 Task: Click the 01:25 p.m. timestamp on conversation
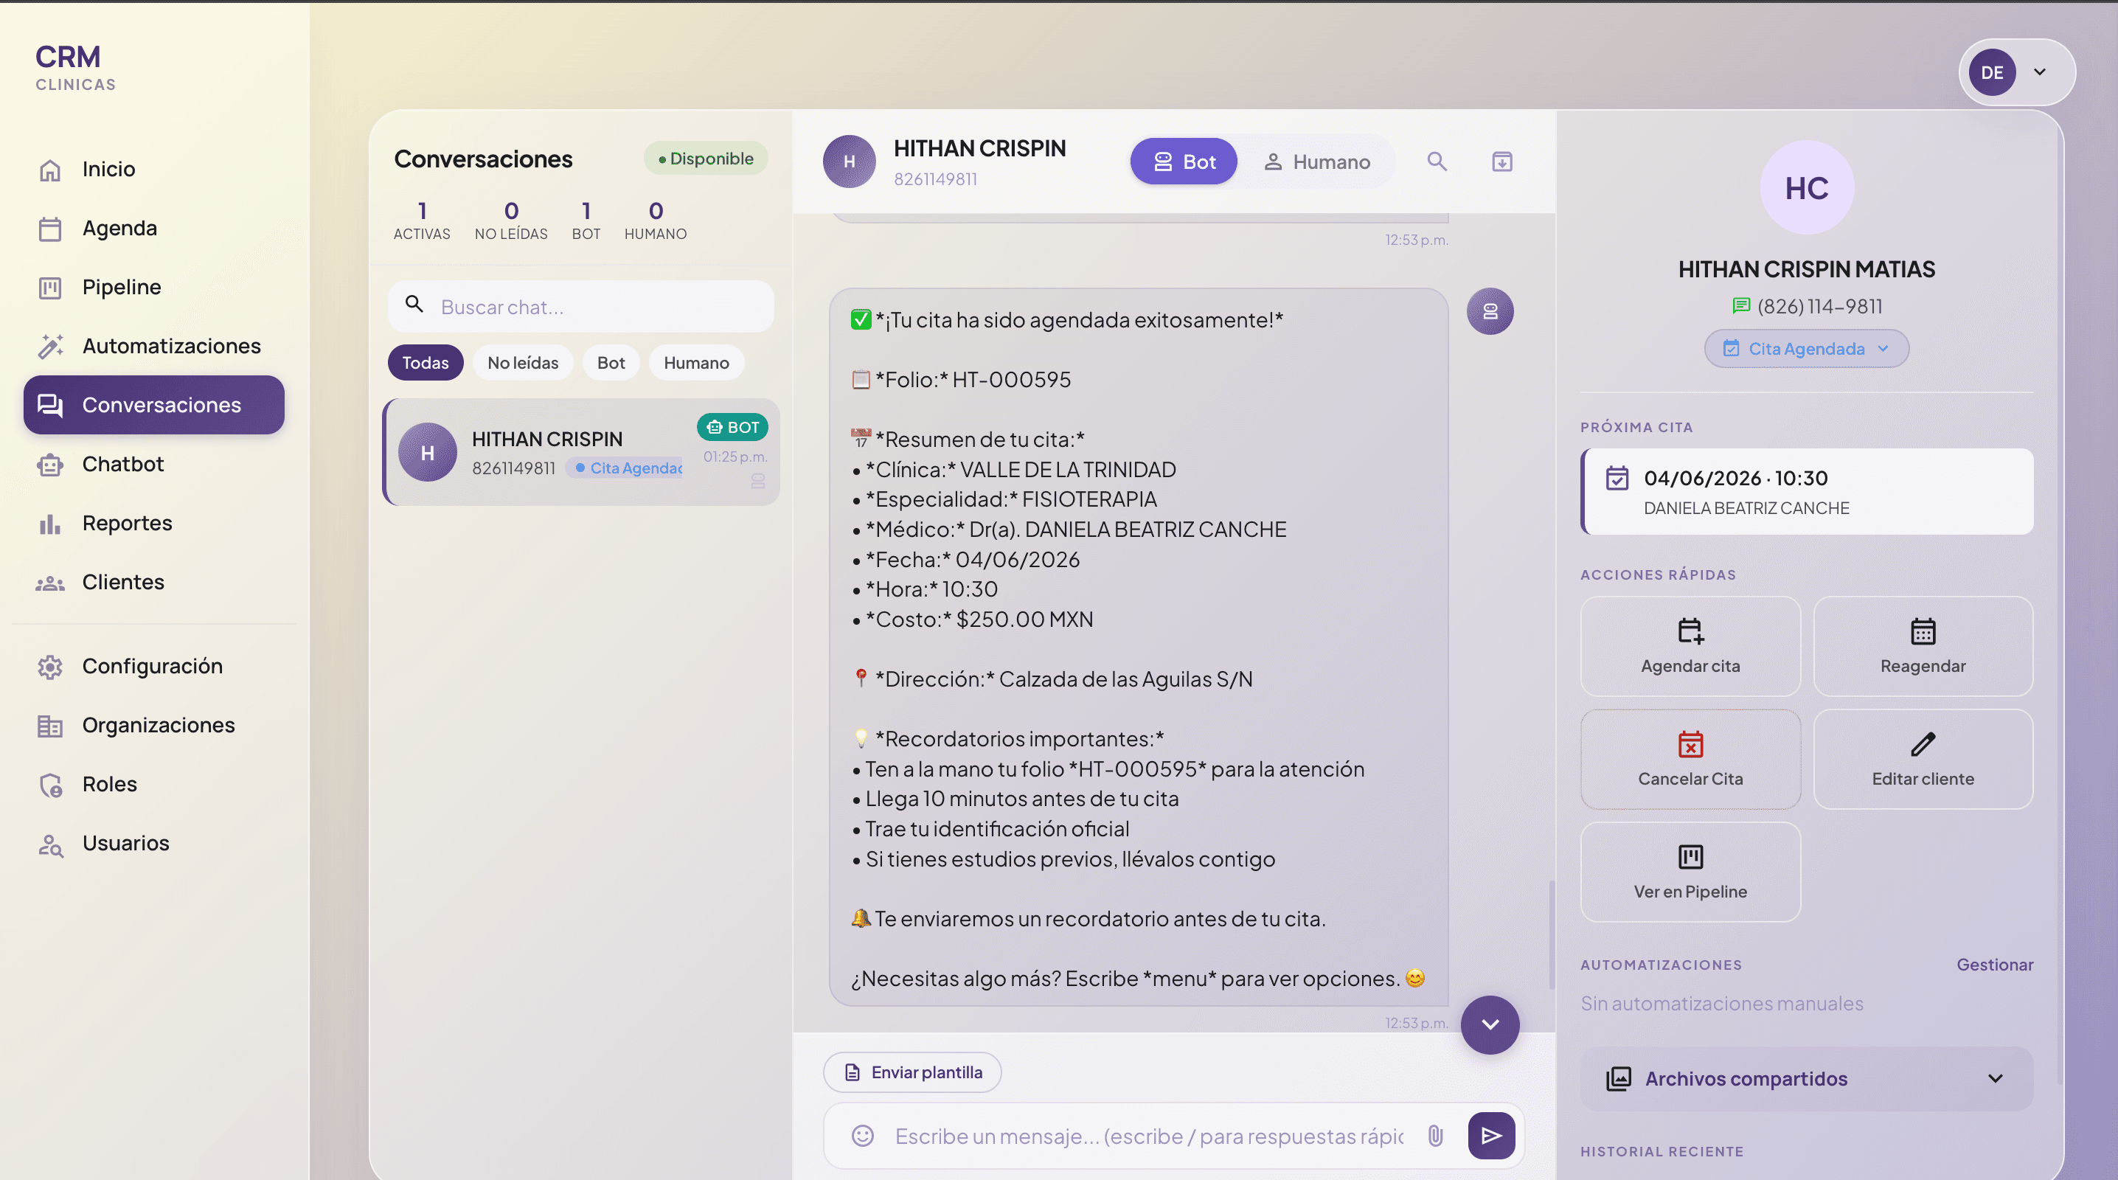pos(735,457)
